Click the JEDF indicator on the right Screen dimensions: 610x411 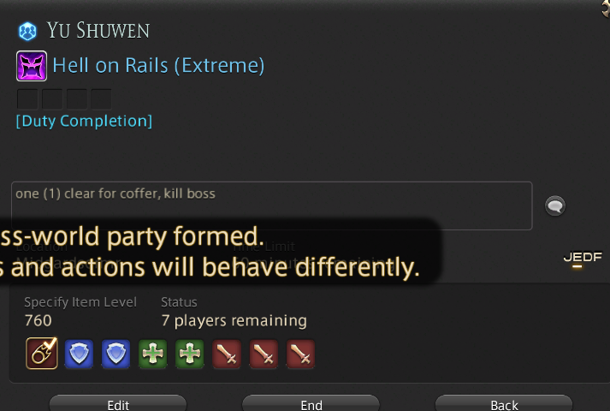click(x=583, y=258)
